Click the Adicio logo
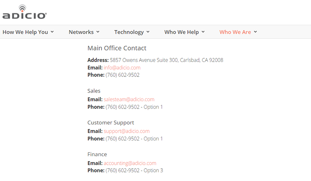 (x=24, y=12)
